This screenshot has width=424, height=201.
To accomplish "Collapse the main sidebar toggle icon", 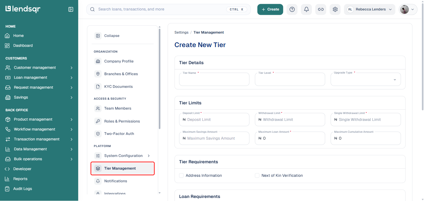I will click(x=71, y=9).
